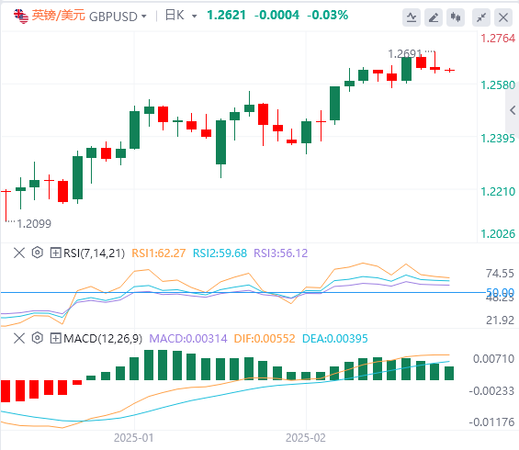Open the 日K timeframe dropdown

pyautogui.click(x=181, y=16)
